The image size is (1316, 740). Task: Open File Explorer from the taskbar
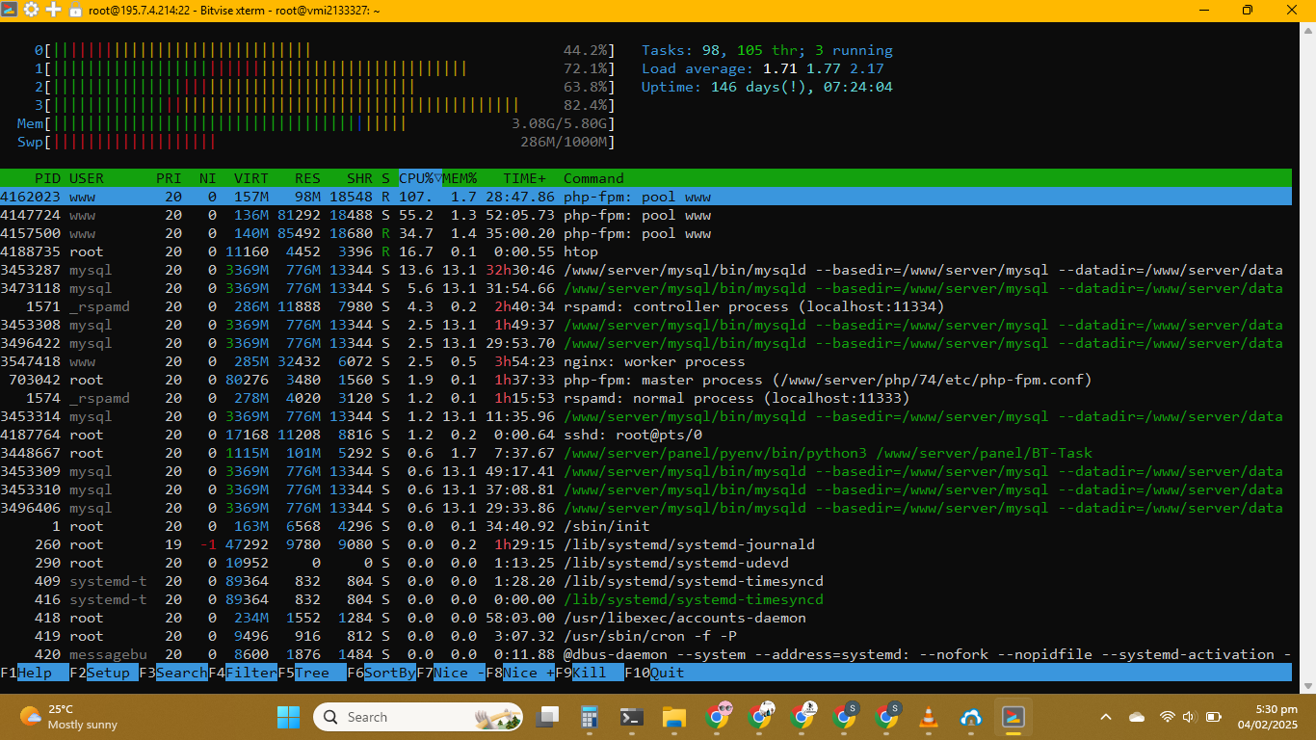[x=673, y=717]
